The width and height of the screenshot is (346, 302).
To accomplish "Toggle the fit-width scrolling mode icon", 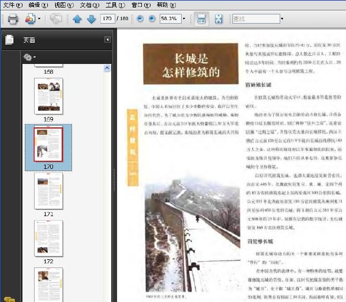I will (x=201, y=19).
